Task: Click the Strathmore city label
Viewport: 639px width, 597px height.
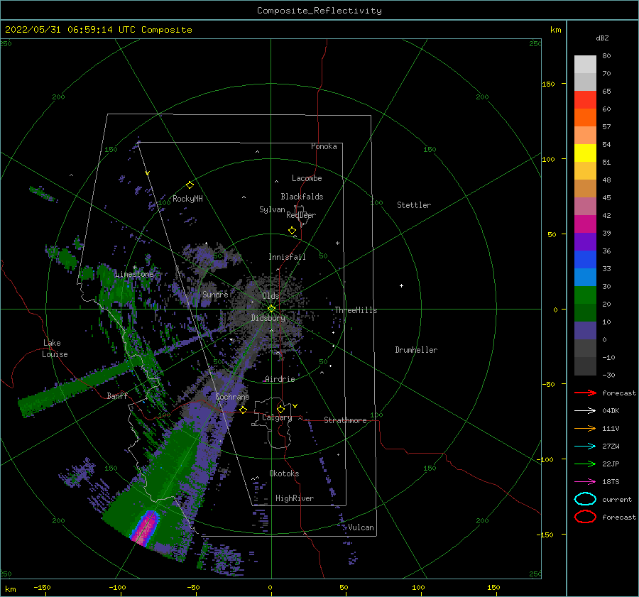Action: [345, 420]
